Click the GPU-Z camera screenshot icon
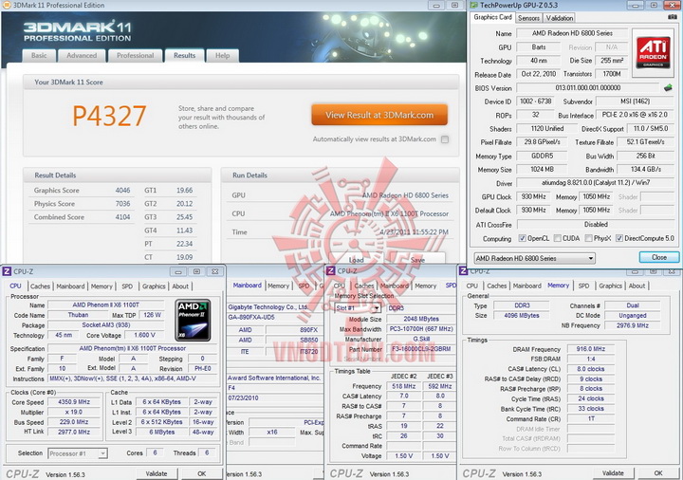This screenshot has height=480, width=683. pyautogui.click(x=673, y=17)
